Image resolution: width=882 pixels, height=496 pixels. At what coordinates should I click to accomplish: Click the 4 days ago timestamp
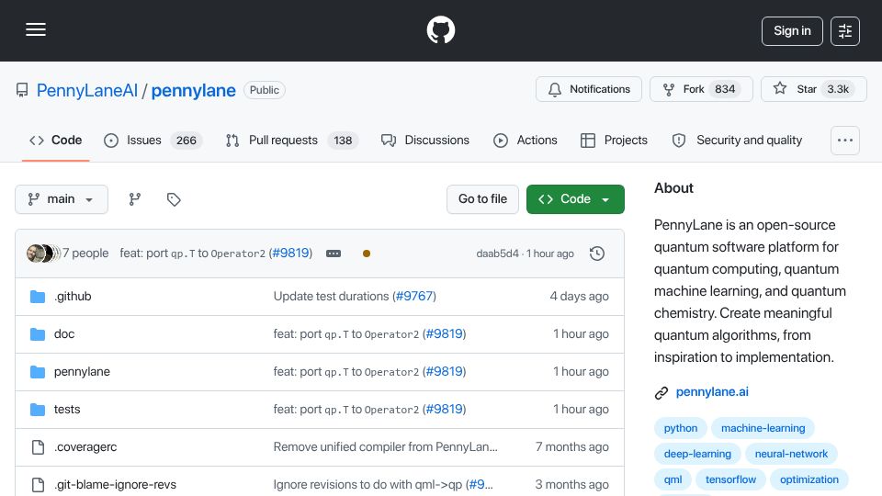tap(580, 297)
